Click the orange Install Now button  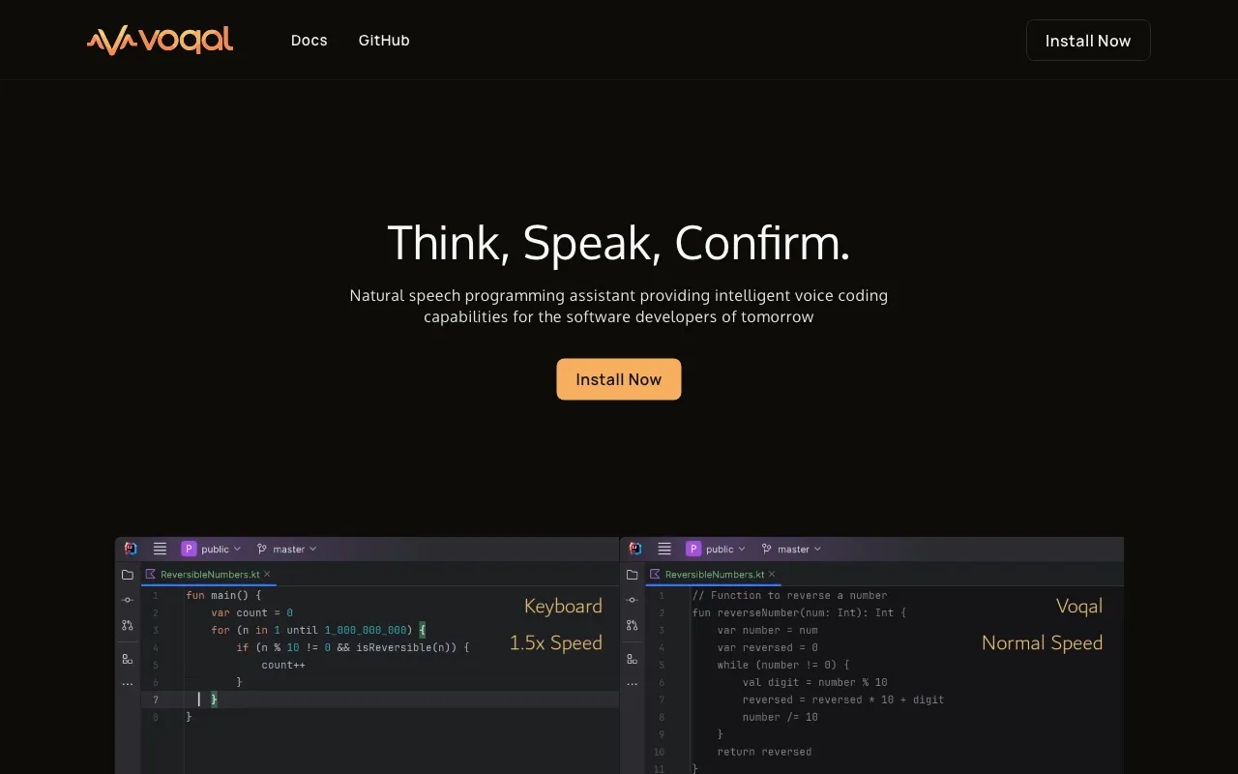pos(619,379)
